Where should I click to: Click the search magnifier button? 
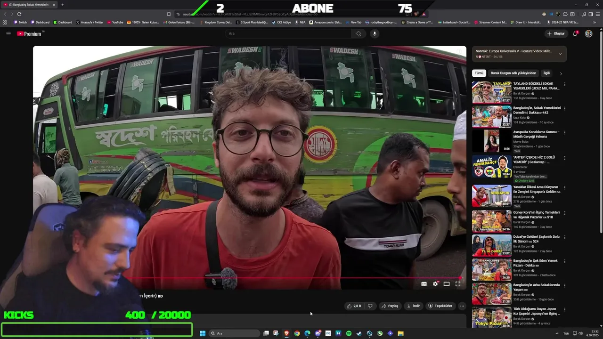(359, 33)
